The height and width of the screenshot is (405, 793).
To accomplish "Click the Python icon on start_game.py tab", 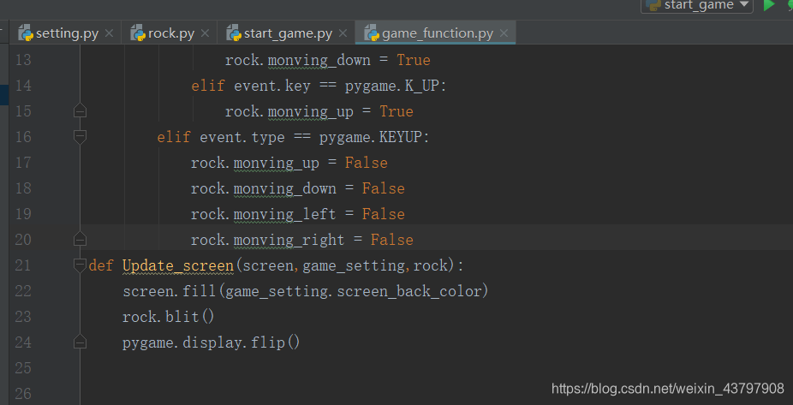I will 234,33.
